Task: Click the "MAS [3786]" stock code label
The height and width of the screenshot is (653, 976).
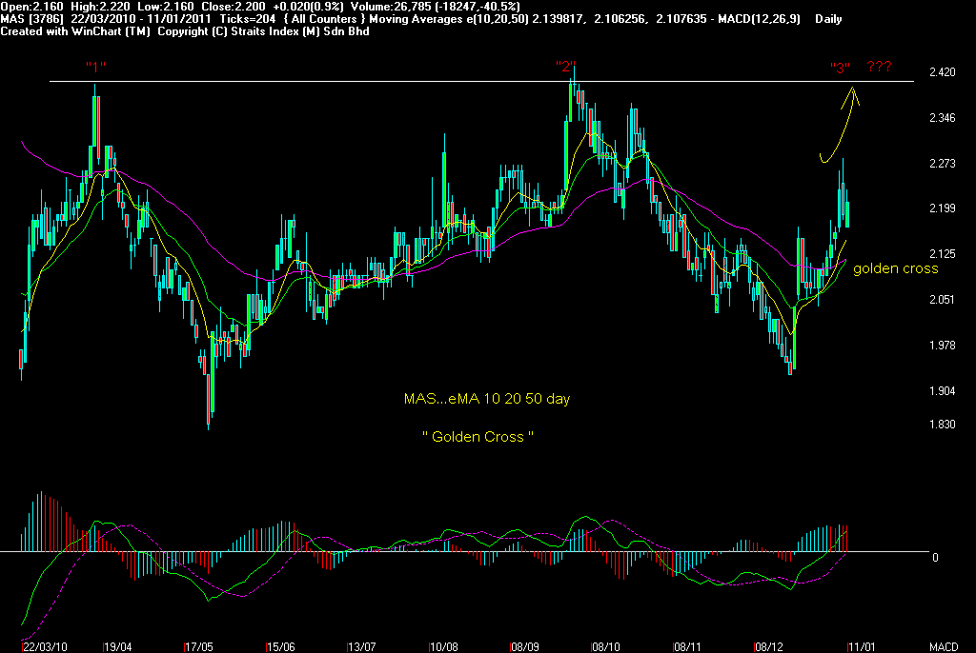Action: pyautogui.click(x=31, y=19)
